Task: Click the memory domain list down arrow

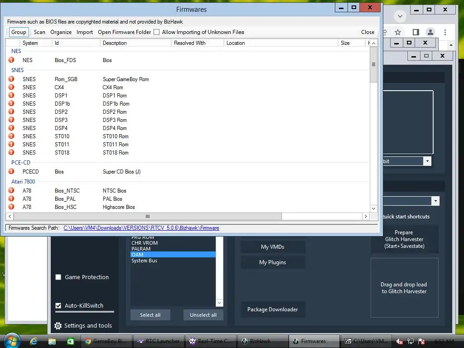Action: (219, 302)
